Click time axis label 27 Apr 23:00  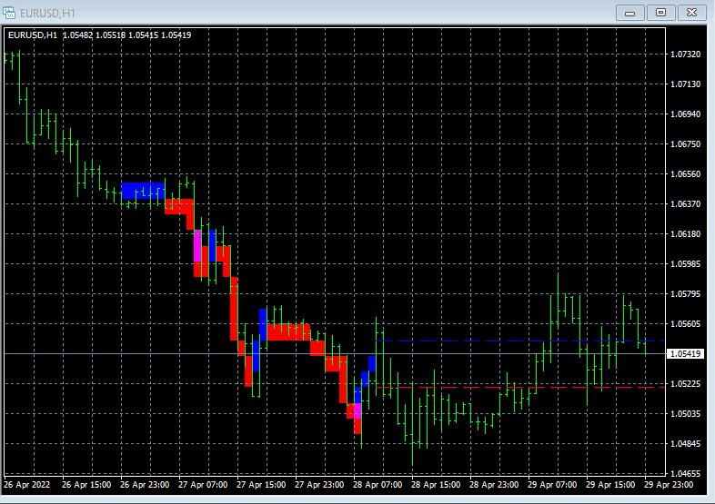[319, 485]
